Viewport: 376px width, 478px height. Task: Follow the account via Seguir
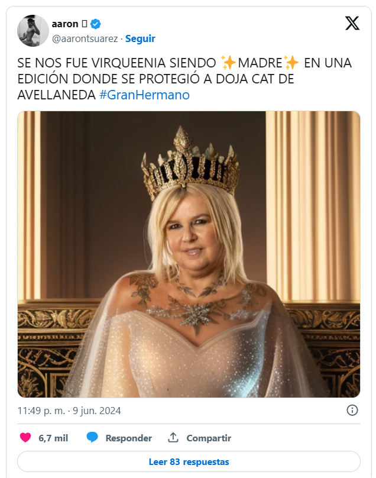140,38
